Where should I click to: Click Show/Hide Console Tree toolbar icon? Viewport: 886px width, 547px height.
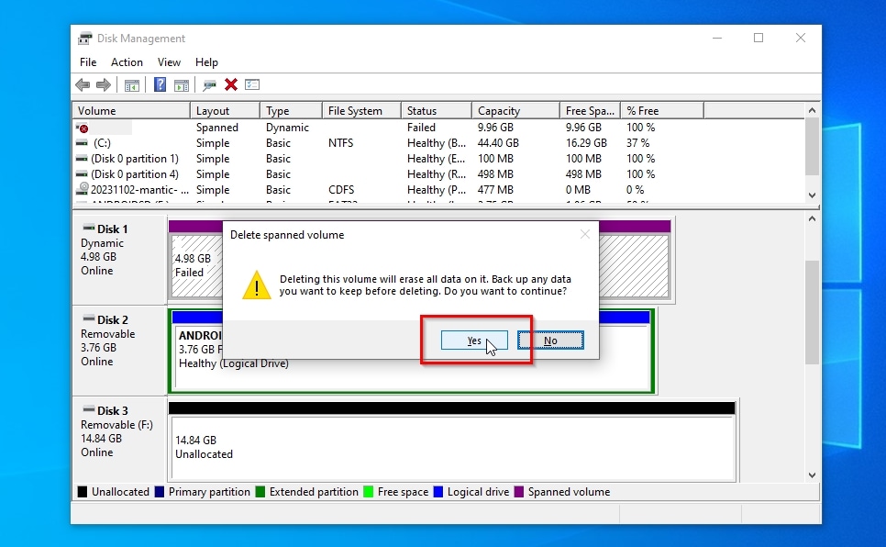click(x=132, y=85)
